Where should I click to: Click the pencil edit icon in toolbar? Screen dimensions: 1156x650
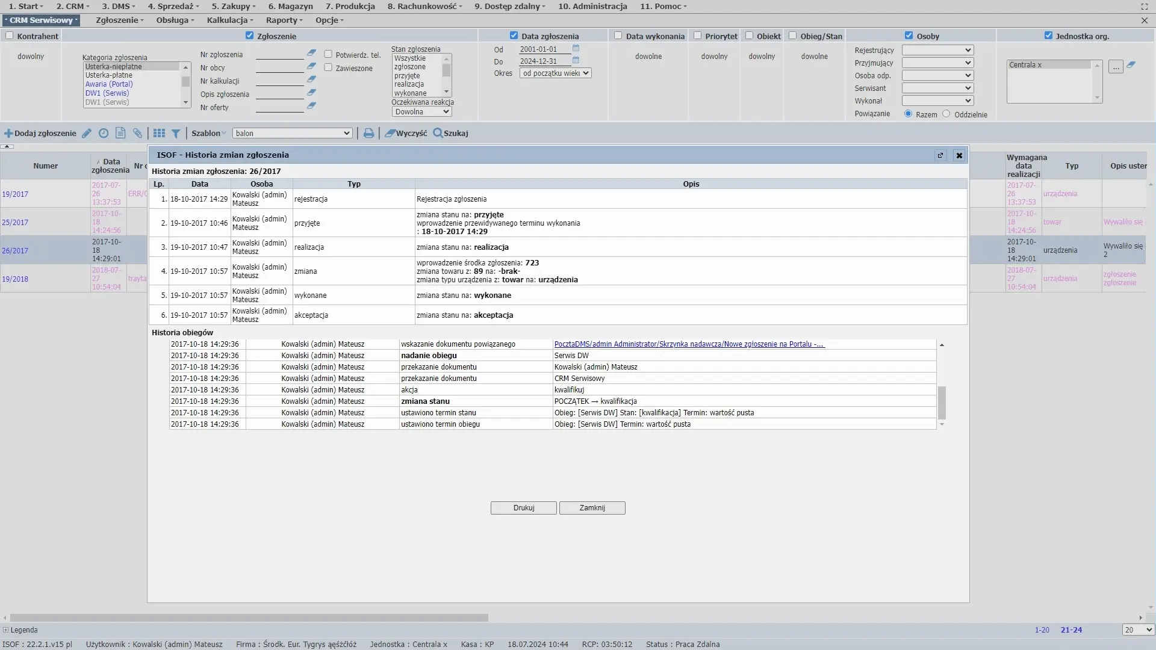pyautogui.click(x=87, y=134)
